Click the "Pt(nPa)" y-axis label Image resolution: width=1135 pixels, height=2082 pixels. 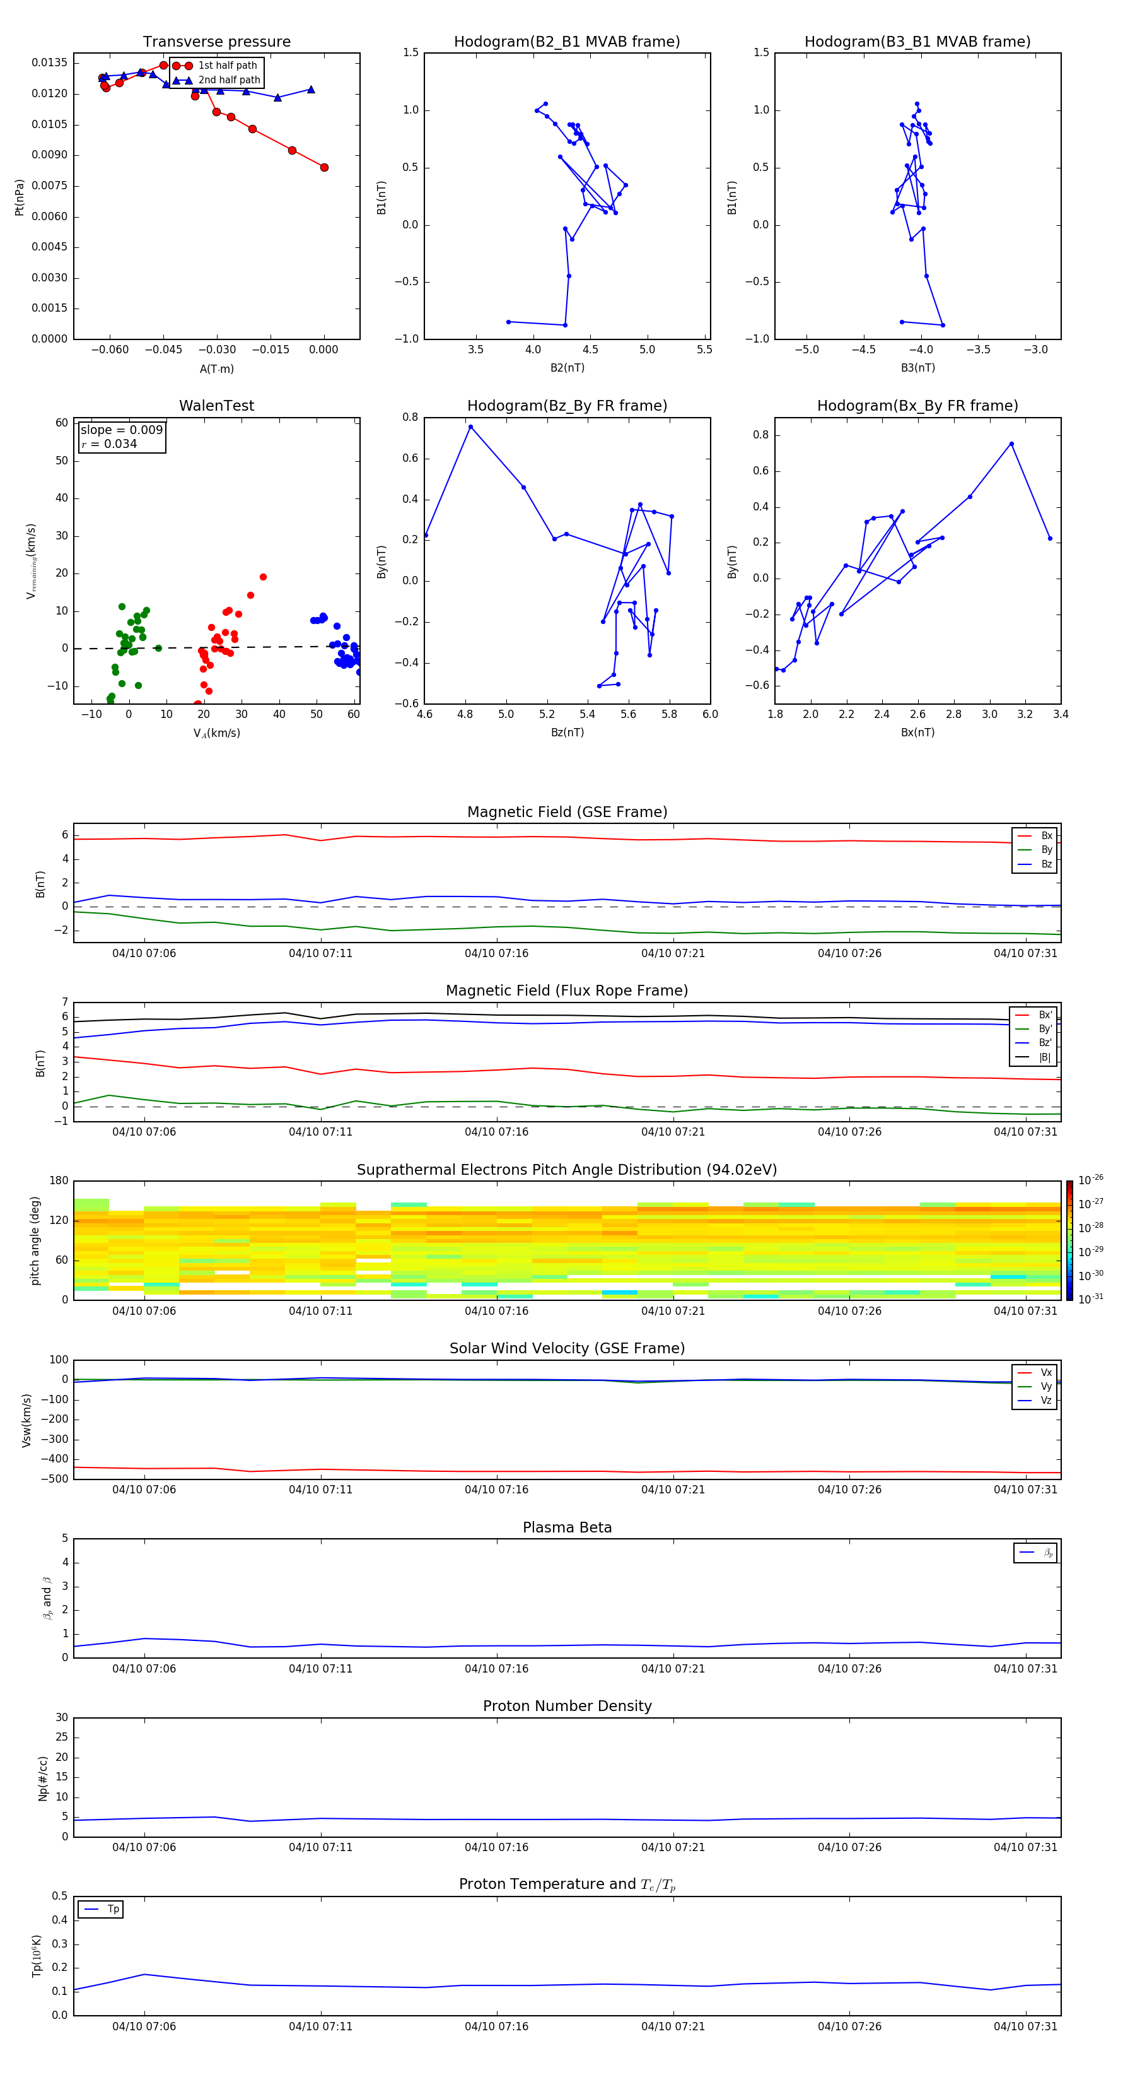click(x=20, y=196)
